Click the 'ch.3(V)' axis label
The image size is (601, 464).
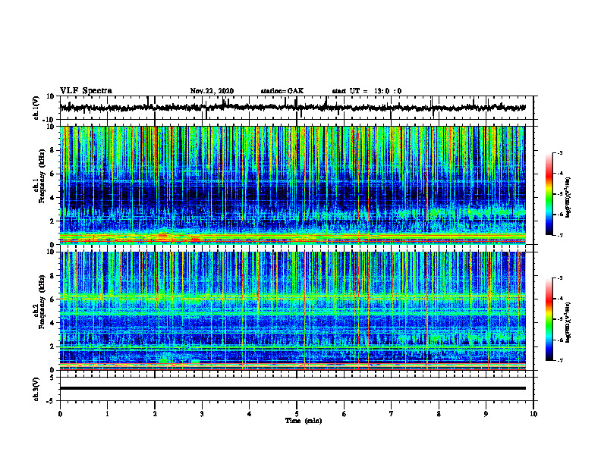click(x=36, y=389)
